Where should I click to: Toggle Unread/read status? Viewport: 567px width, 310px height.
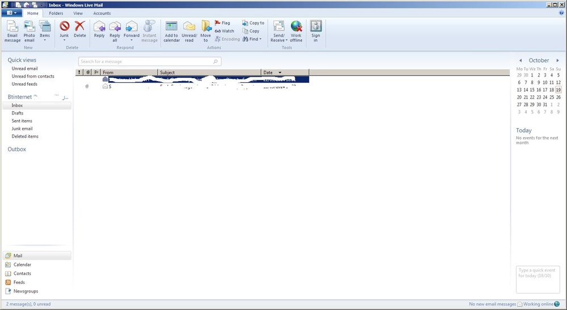(189, 32)
